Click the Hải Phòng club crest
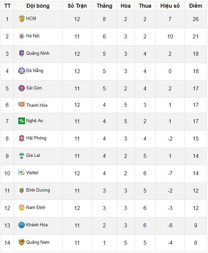This screenshot has height=253, width=208. click(22, 138)
